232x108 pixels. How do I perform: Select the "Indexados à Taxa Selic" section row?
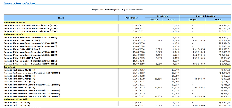tap(117, 99)
